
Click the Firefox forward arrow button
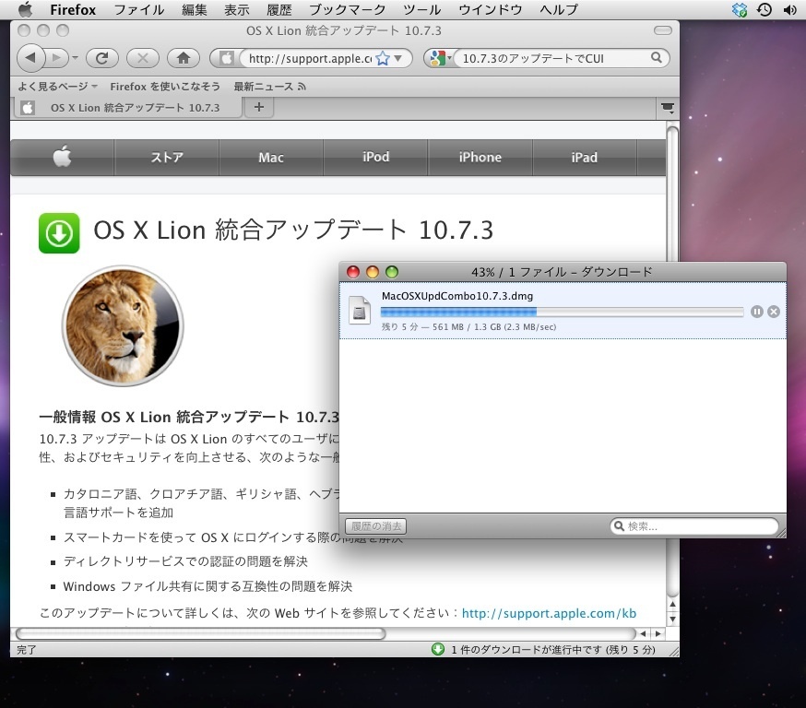tap(57, 58)
